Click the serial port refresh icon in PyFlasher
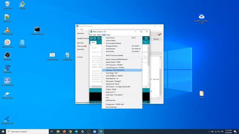This screenshot has height=134, width=239. pos(159,34)
